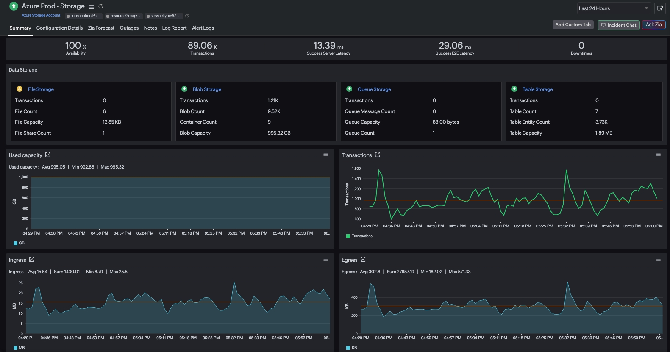The width and height of the screenshot is (670, 352).
Task: Open Used capacity chart in expanded view
Action: [48, 155]
